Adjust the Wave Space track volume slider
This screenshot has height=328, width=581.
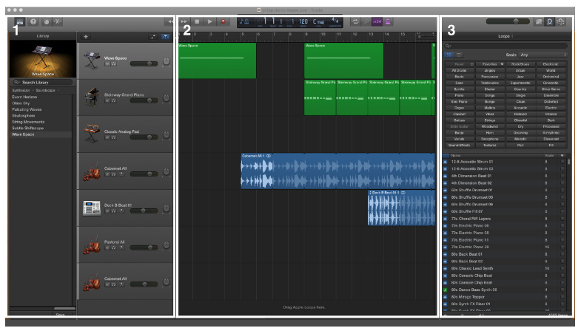pyautogui.click(x=144, y=64)
